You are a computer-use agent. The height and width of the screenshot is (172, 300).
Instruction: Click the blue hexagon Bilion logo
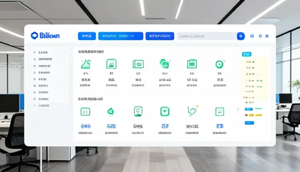[x=45, y=36]
